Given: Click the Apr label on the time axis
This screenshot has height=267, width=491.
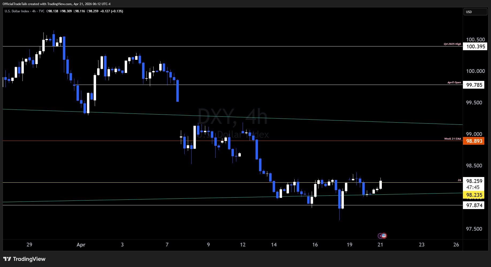Looking at the screenshot, I should point(81,245).
